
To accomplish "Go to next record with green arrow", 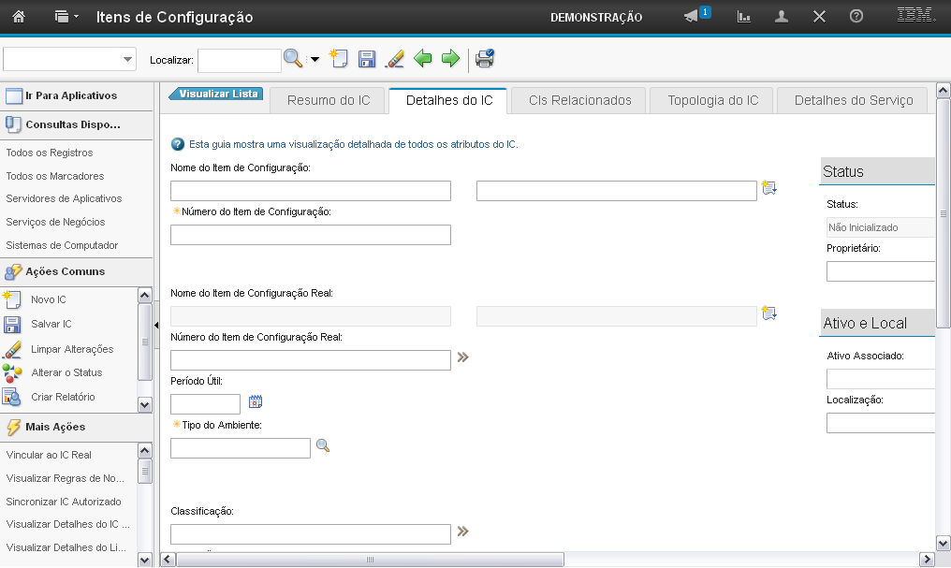I will coord(451,59).
